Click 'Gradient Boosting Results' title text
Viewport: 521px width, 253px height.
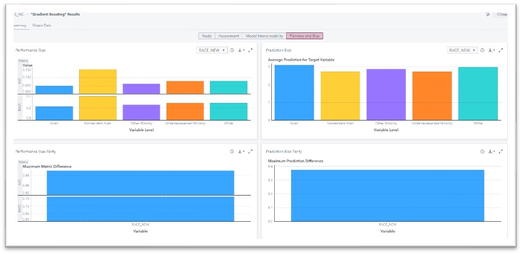tap(55, 14)
